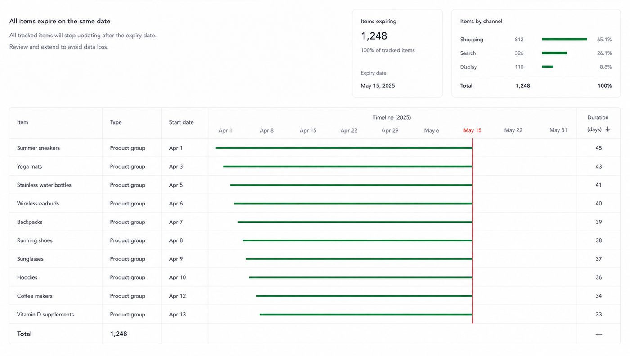
Task: Open the Items expiring card
Action: click(x=397, y=53)
